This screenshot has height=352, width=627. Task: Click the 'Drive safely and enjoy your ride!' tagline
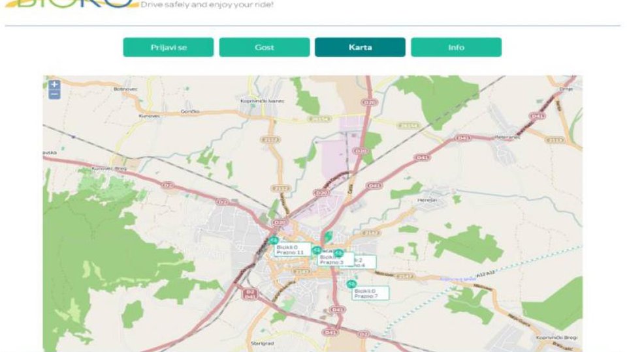tap(207, 5)
